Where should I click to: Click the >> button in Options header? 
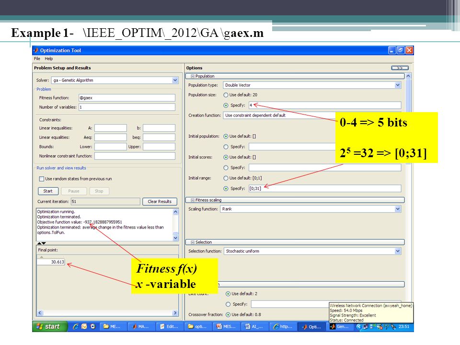400,68
